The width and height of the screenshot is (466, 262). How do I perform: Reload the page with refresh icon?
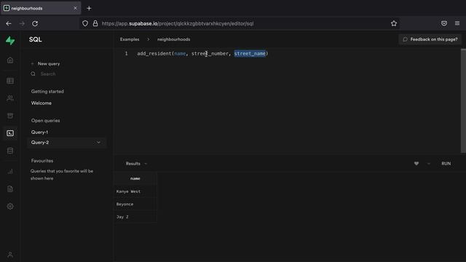(35, 23)
